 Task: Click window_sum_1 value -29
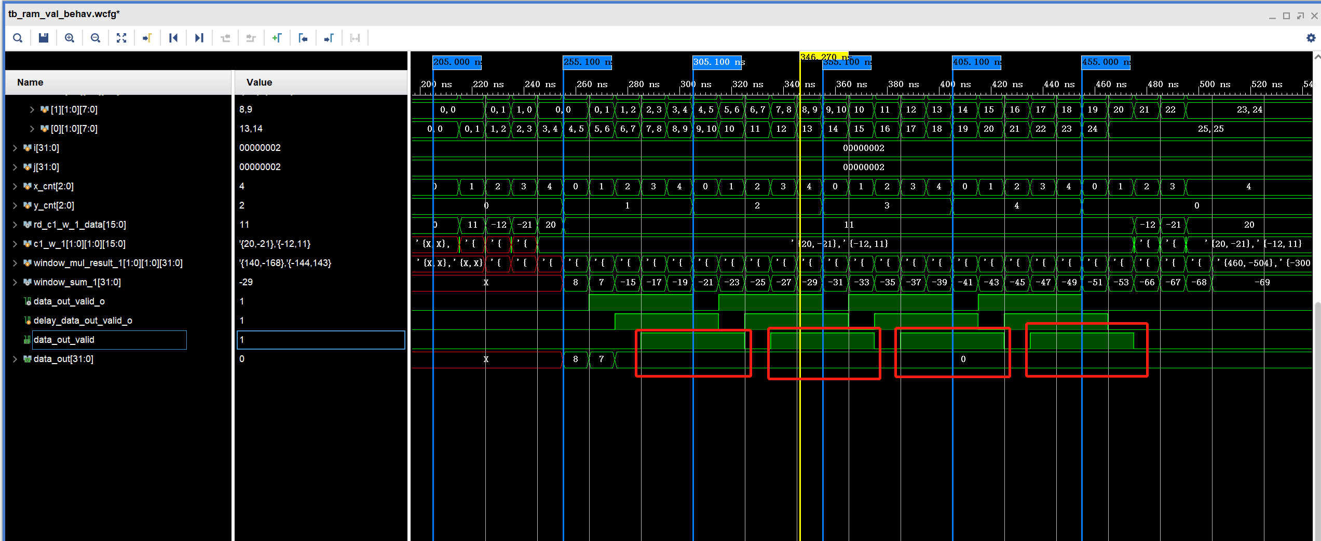point(246,282)
